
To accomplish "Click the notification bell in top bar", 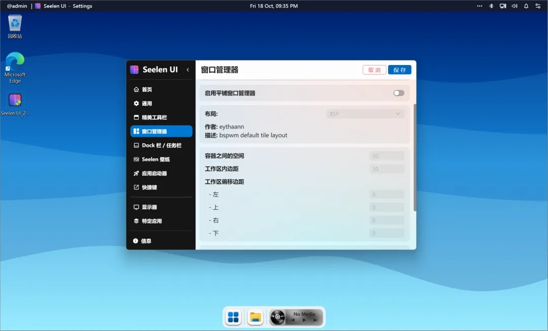I will [x=526, y=6].
